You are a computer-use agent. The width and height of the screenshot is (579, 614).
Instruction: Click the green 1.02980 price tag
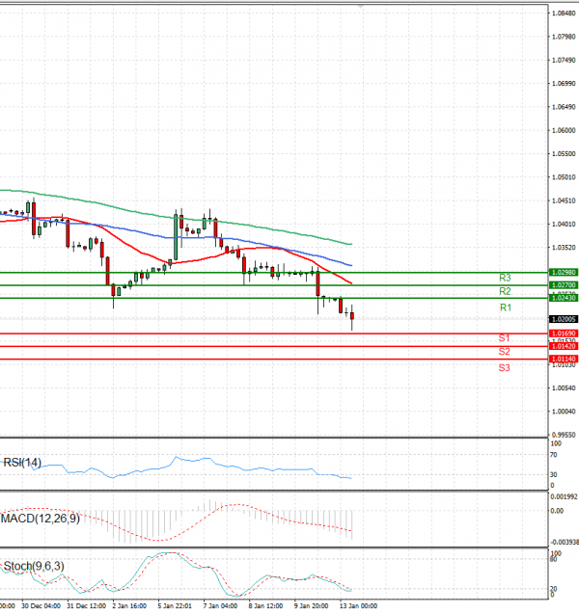[564, 273]
